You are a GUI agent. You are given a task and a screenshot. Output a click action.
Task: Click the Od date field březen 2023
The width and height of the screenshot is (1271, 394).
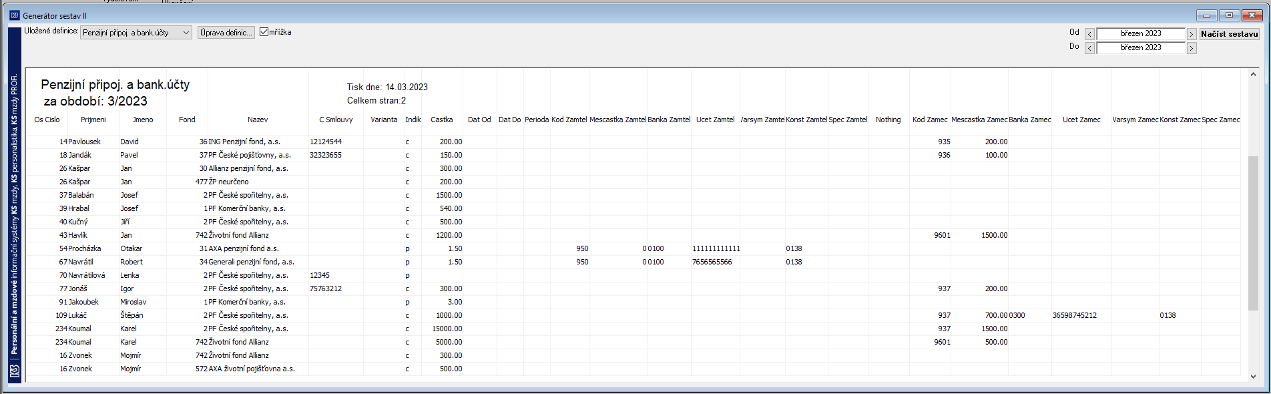tap(1141, 33)
